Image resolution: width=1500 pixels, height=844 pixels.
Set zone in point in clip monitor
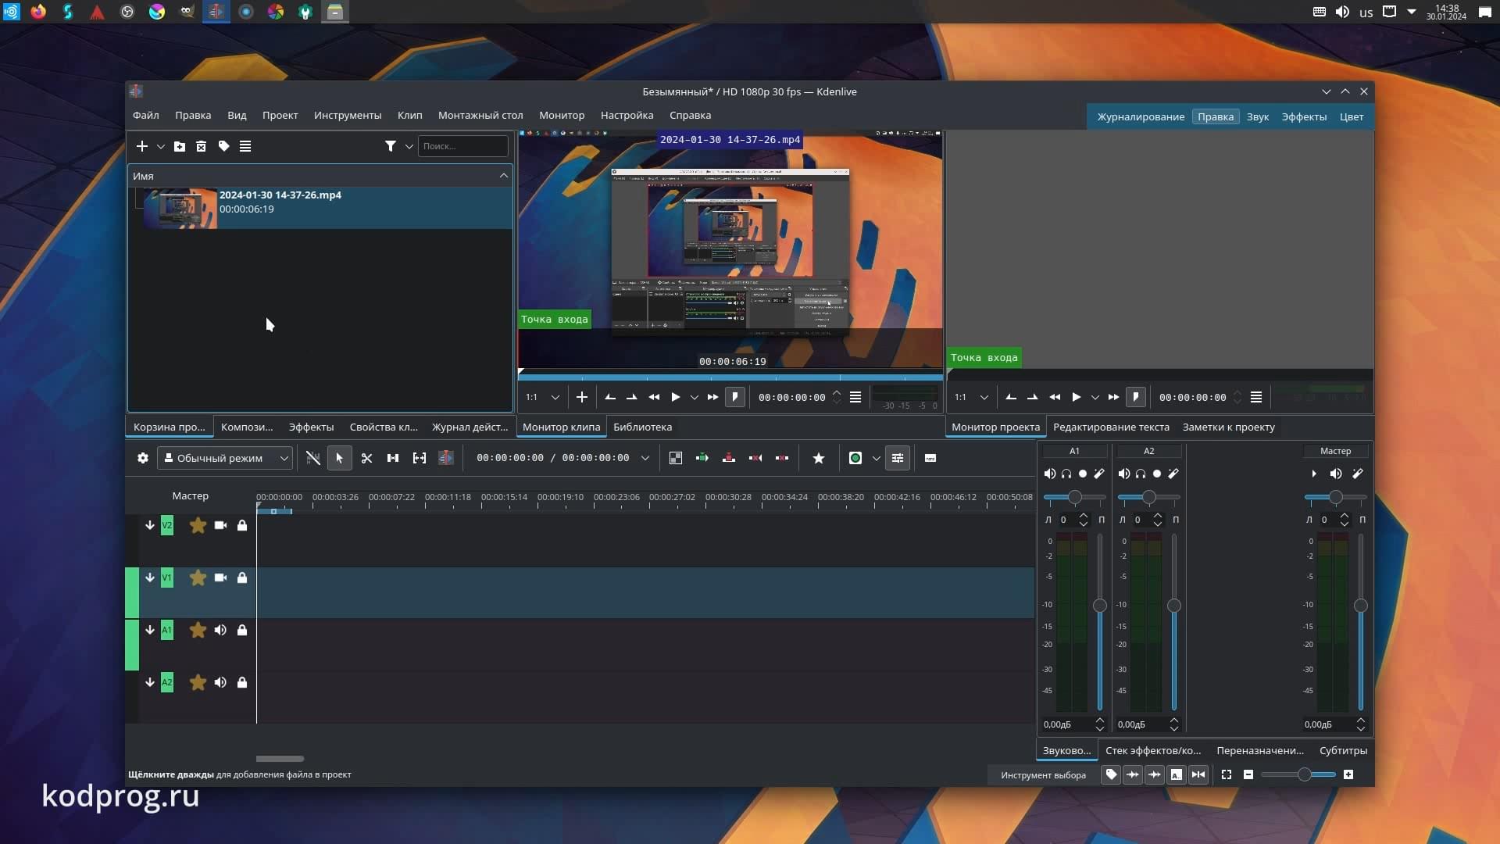pos(610,397)
